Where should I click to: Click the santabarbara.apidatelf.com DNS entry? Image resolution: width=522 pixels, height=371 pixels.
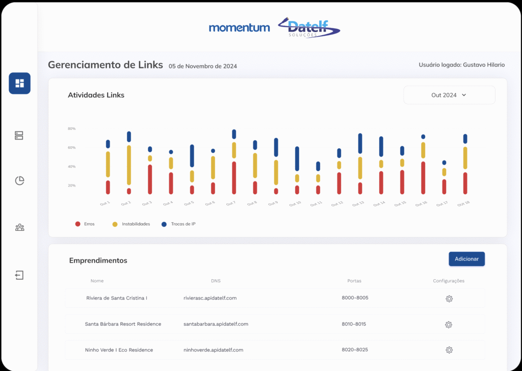[x=216, y=324]
